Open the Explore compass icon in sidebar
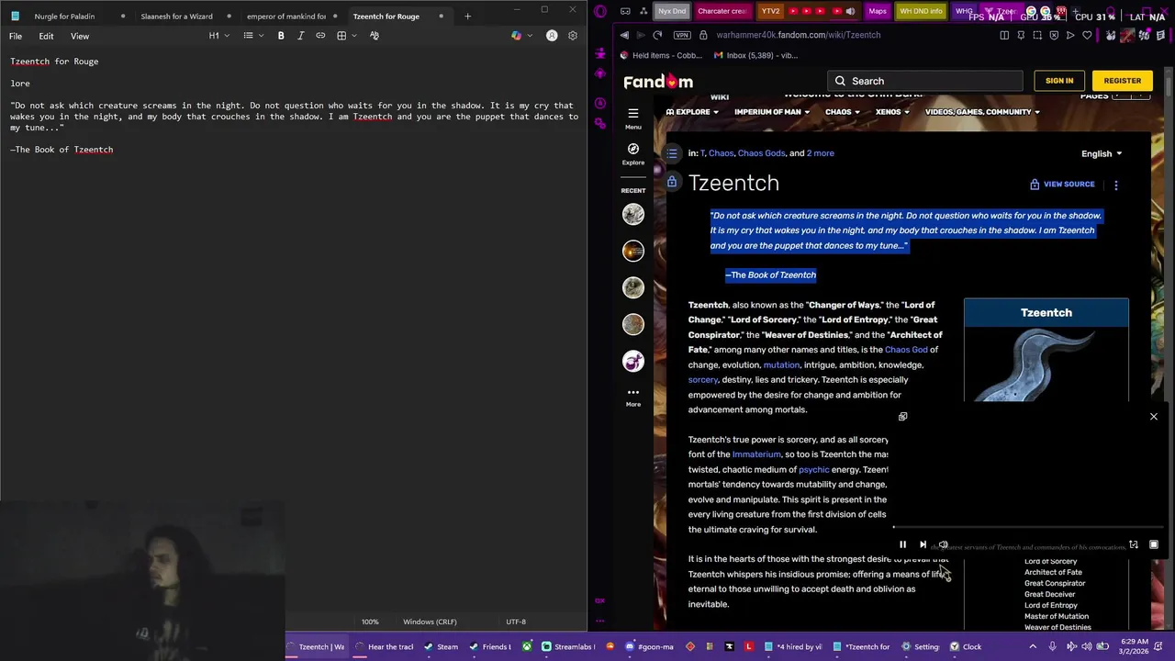 coord(632,153)
